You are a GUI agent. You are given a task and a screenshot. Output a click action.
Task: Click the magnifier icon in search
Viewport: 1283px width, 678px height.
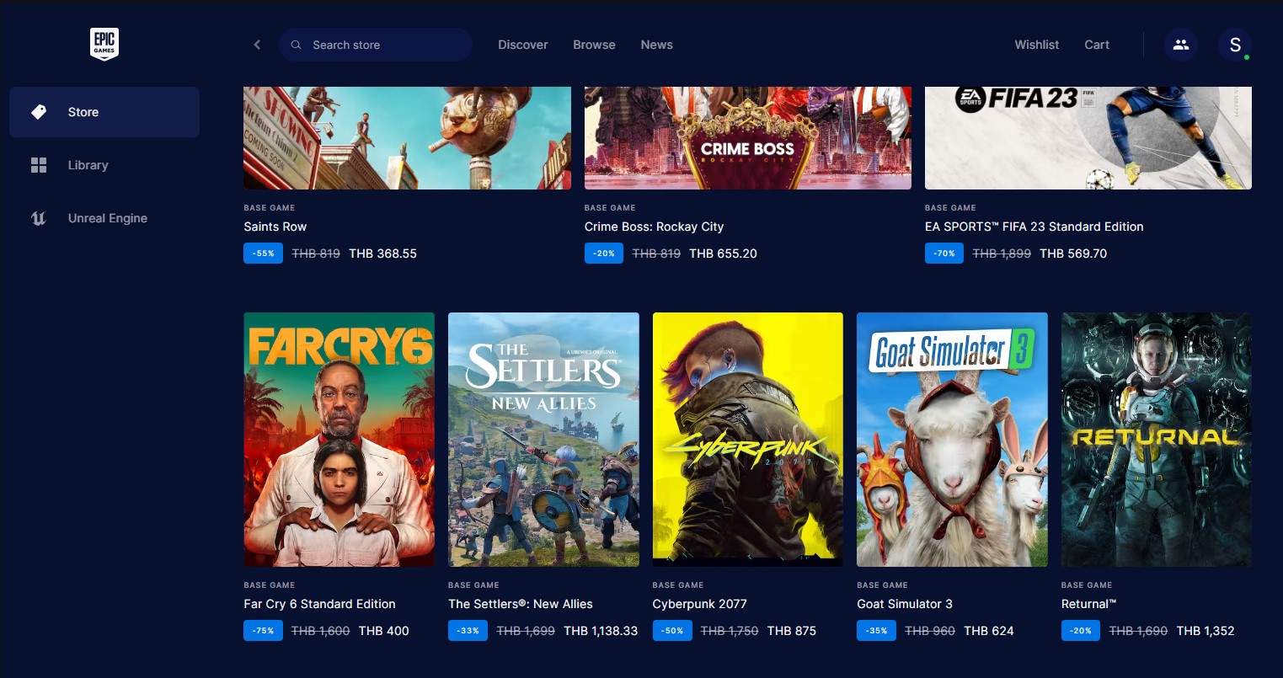pos(297,45)
